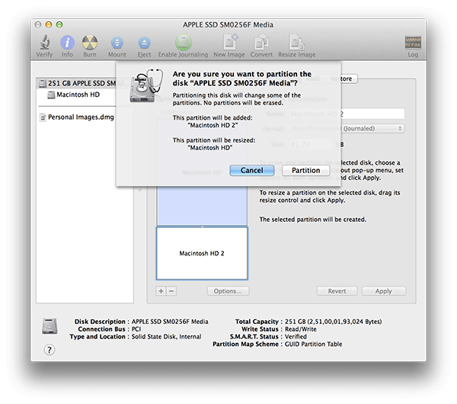The width and height of the screenshot is (457, 404).
Task: Click the Mount toolbar icon
Action: pos(117,43)
